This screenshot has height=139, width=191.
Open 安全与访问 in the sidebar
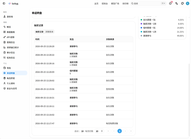[15, 88]
